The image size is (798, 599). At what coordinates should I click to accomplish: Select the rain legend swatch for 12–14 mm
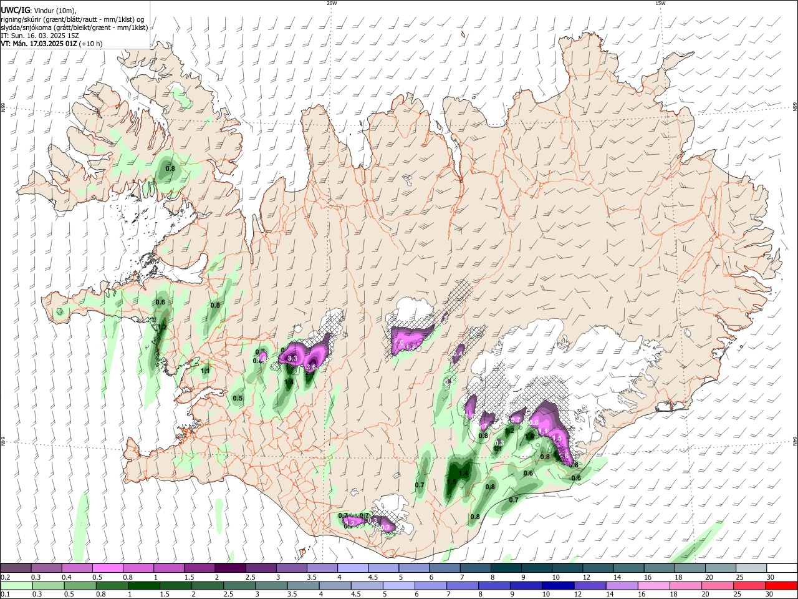[x=590, y=585]
